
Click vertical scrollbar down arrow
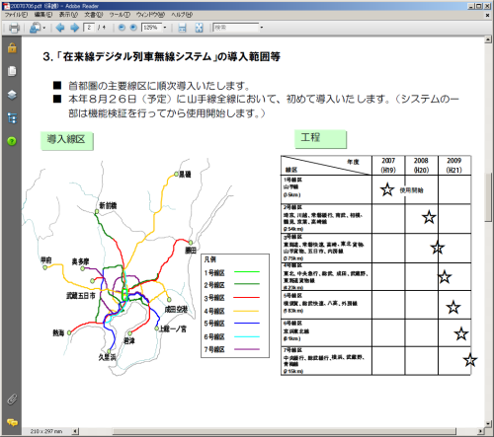[x=488, y=424]
